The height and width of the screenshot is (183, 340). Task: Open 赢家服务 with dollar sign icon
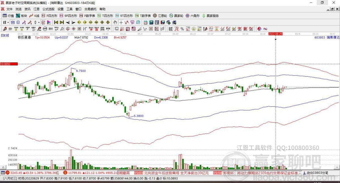coord(210,16)
